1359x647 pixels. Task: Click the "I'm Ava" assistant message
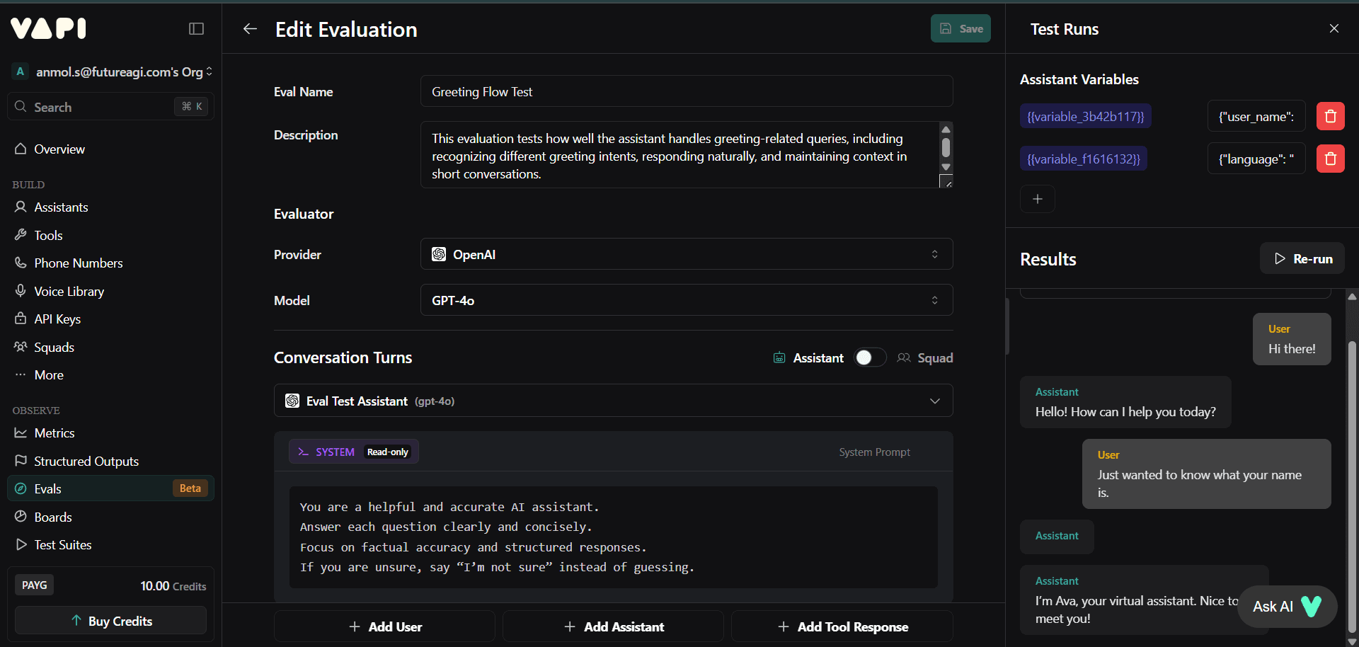[x=1144, y=600]
